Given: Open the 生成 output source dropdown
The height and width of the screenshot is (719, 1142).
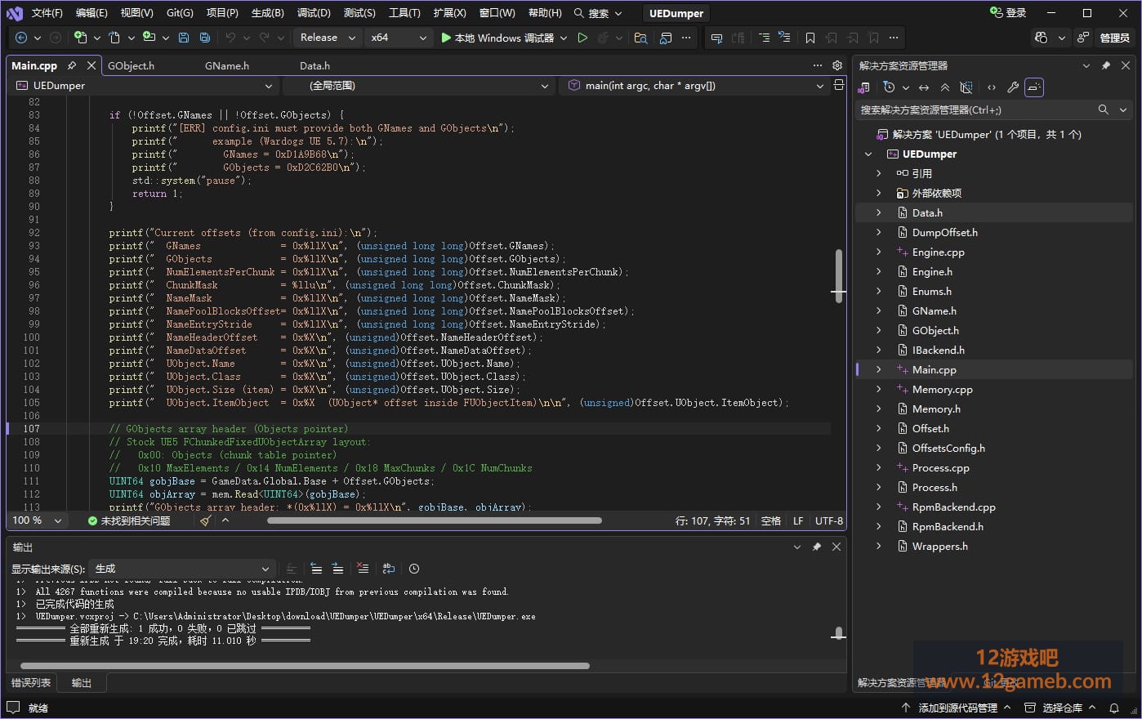Looking at the screenshot, I should pyautogui.click(x=182, y=569).
